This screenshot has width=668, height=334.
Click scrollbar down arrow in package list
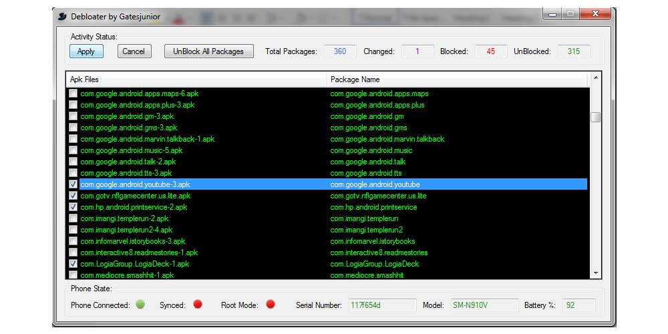coord(596,273)
